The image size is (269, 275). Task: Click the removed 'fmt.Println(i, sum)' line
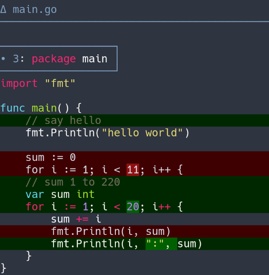tap(111, 231)
